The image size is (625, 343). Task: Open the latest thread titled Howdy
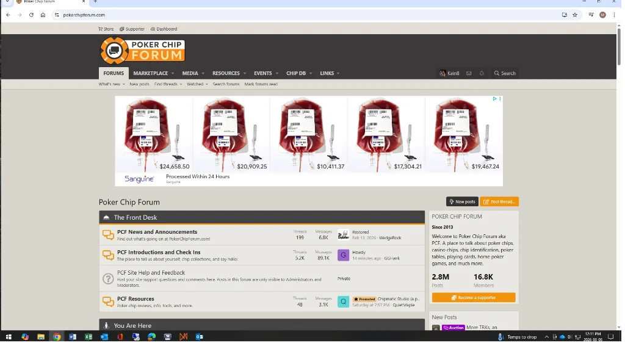coord(359,253)
